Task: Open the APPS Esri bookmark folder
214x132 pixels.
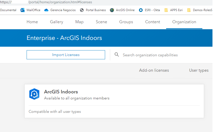Action: 166,10
